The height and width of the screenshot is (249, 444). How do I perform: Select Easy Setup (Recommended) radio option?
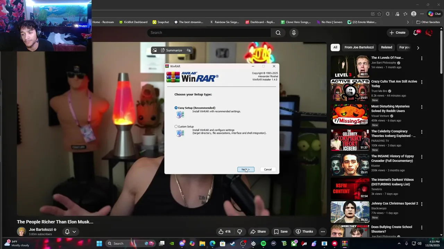tap(176, 108)
